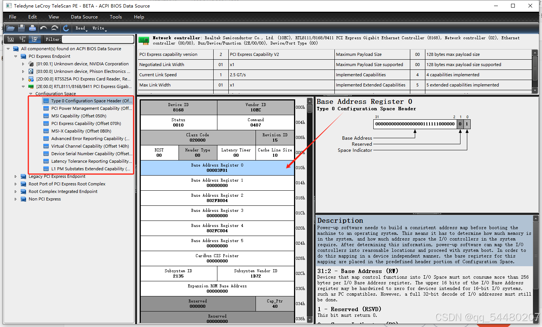Click the capability table vertical scrollbar
The image size is (542, 327).
(x=535, y=71)
